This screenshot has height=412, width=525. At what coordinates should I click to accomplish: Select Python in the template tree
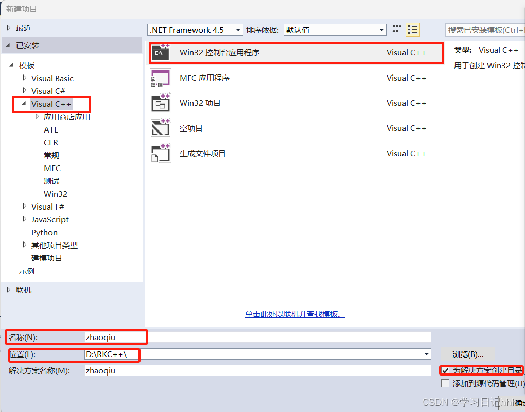coord(45,233)
